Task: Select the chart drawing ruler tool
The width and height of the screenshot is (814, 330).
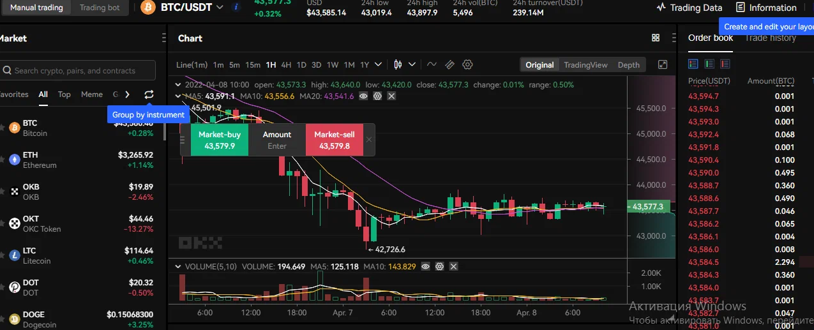Action: (x=449, y=64)
